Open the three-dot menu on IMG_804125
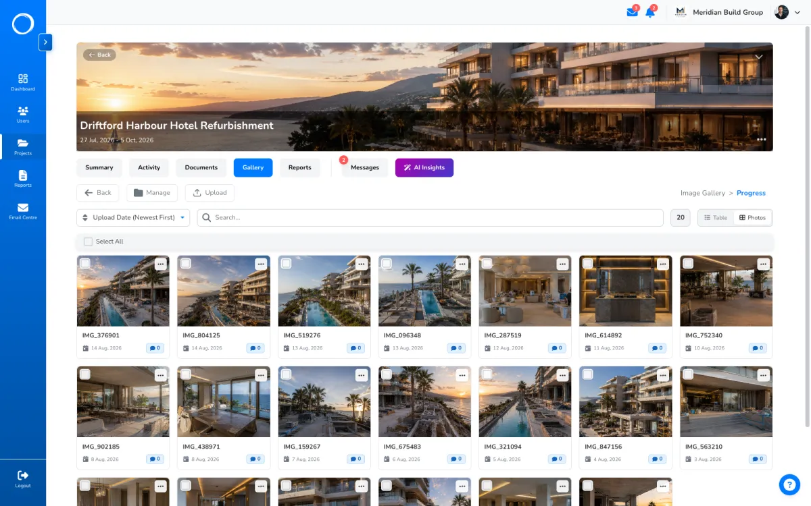The image size is (811, 506). click(x=261, y=264)
